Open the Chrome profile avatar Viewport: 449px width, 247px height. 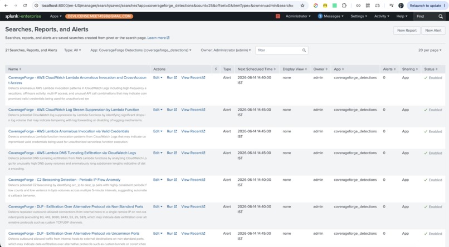[x=401, y=6]
